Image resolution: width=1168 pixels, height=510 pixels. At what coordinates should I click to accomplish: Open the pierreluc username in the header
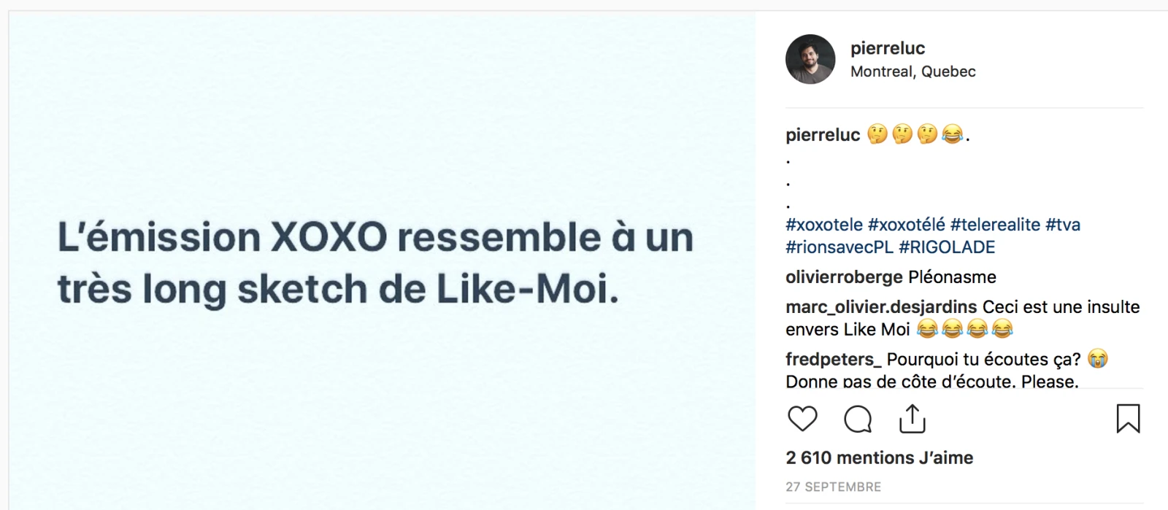[888, 48]
